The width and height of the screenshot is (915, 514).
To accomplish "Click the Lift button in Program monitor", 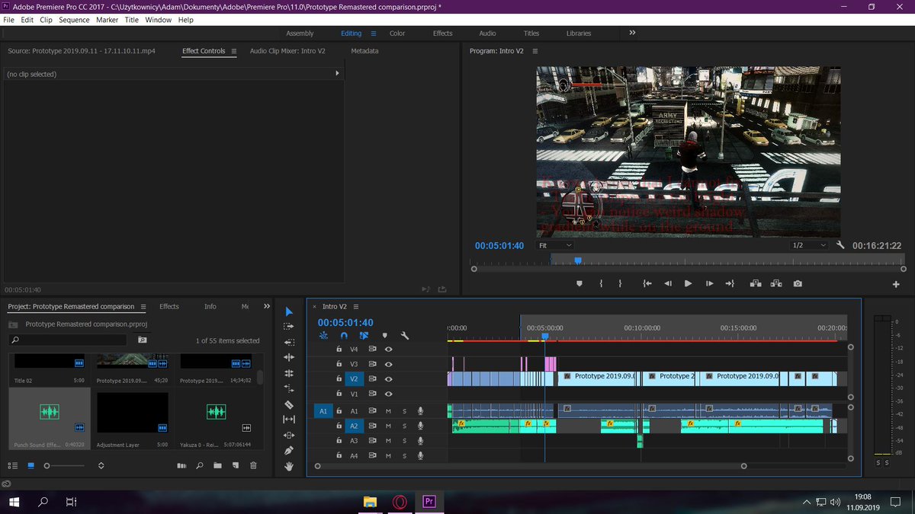I will pos(755,283).
